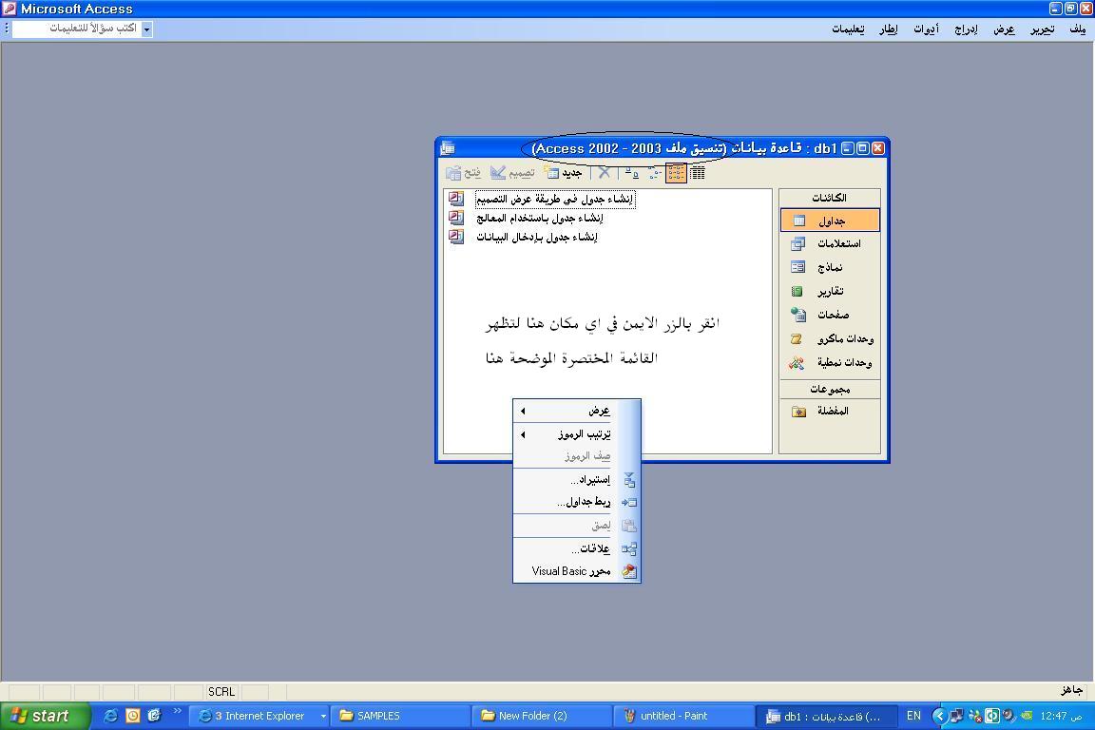
Task: Switch to Internet Explorer taskbar group
Action: 259,716
